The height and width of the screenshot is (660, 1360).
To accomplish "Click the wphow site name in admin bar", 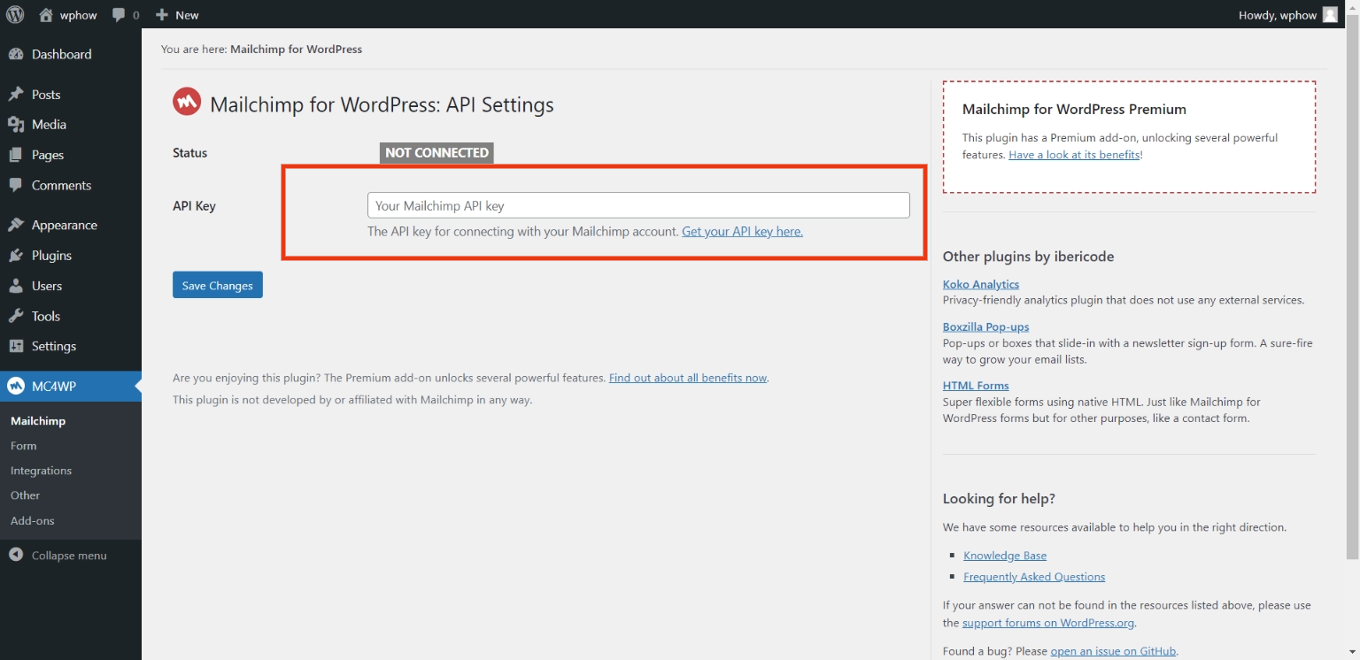I will (78, 15).
